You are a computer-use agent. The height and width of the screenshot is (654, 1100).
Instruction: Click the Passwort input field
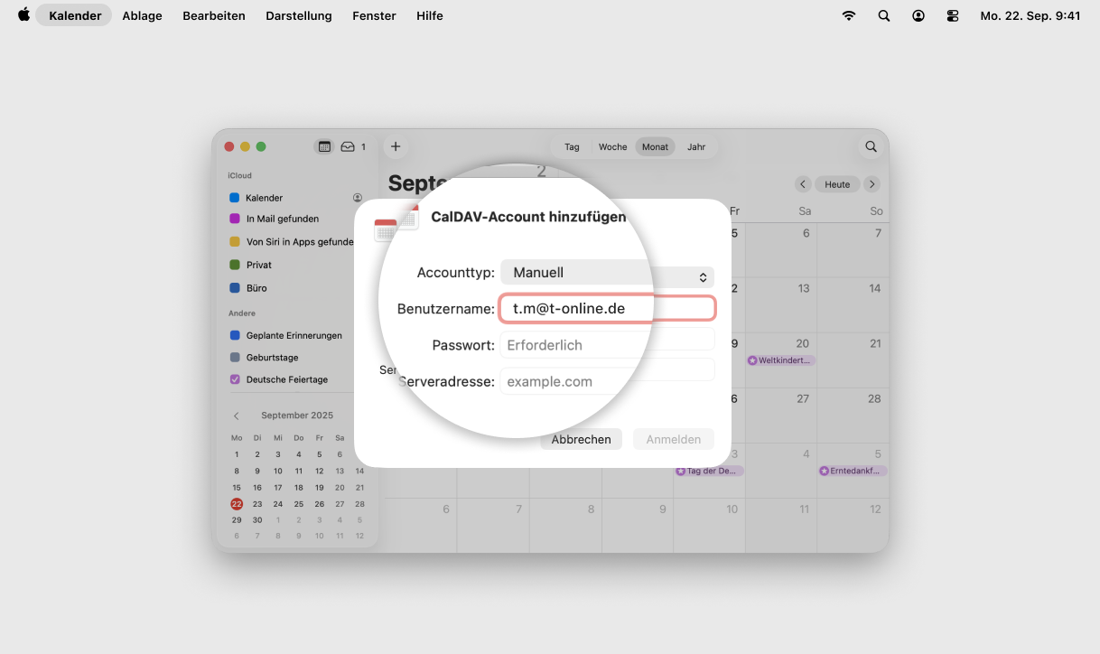tap(607, 345)
